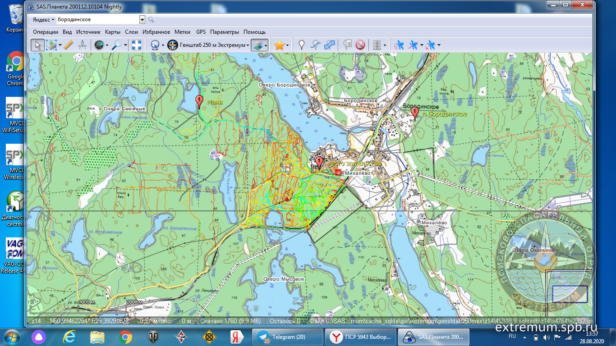
Task: Click the Место жительства placemark pin
Action: [x=319, y=162]
